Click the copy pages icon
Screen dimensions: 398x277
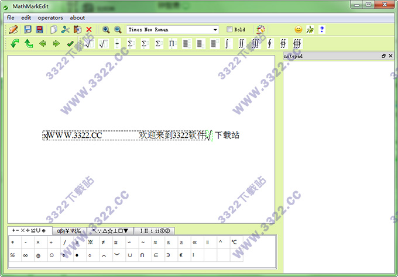point(54,29)
